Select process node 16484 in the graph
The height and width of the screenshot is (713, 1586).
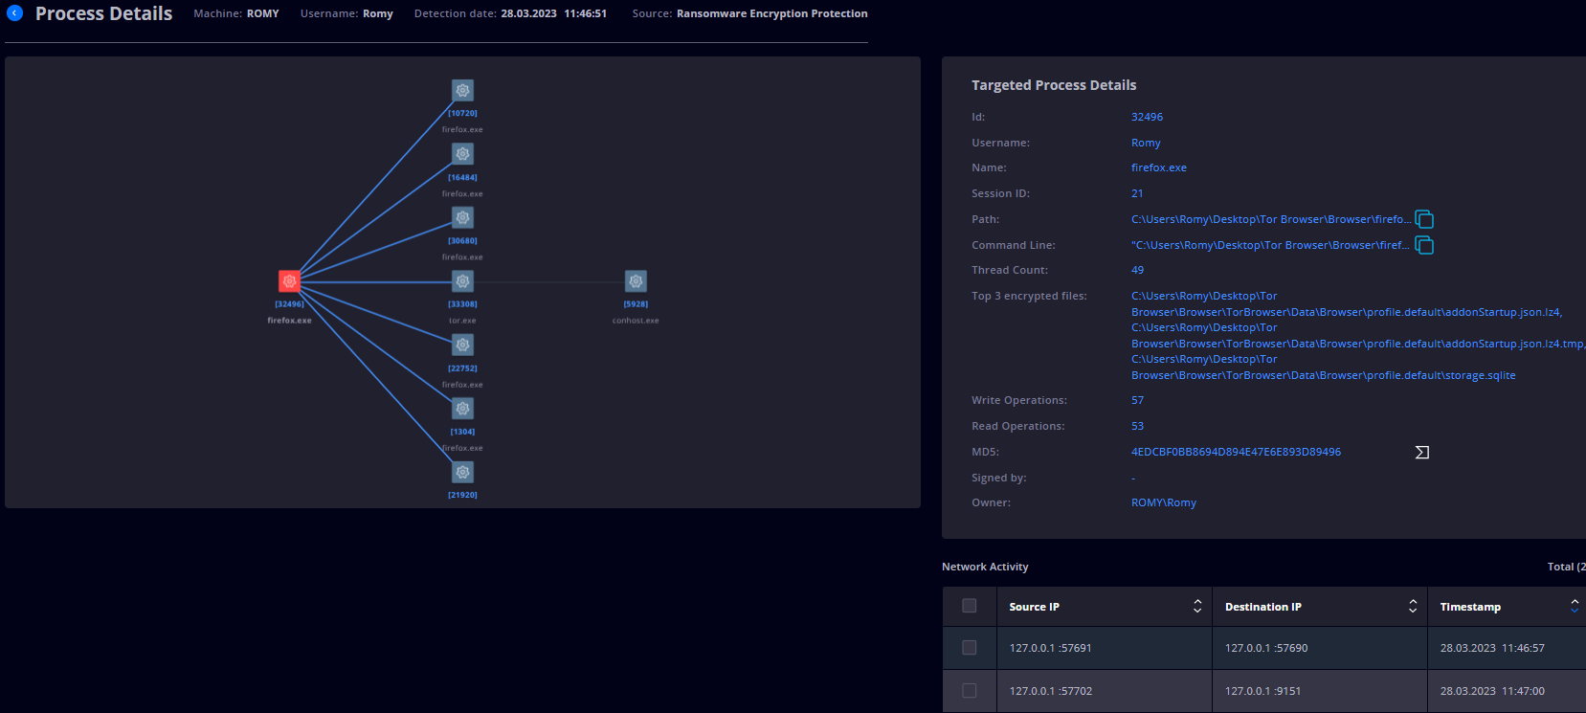[462, 154]
